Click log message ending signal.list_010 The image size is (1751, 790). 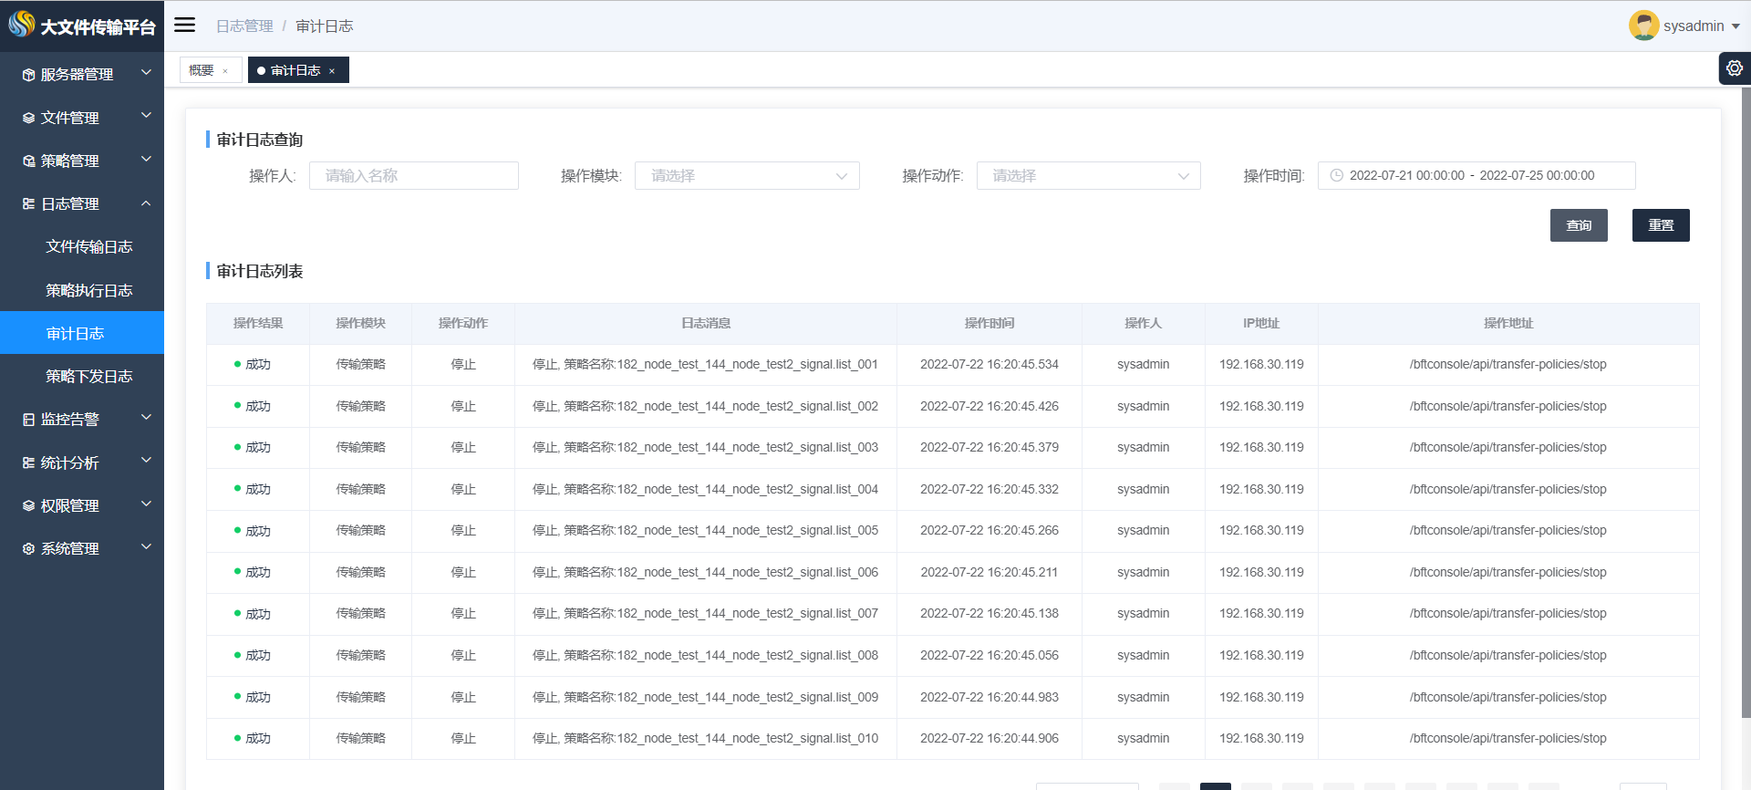coord(706,738)
